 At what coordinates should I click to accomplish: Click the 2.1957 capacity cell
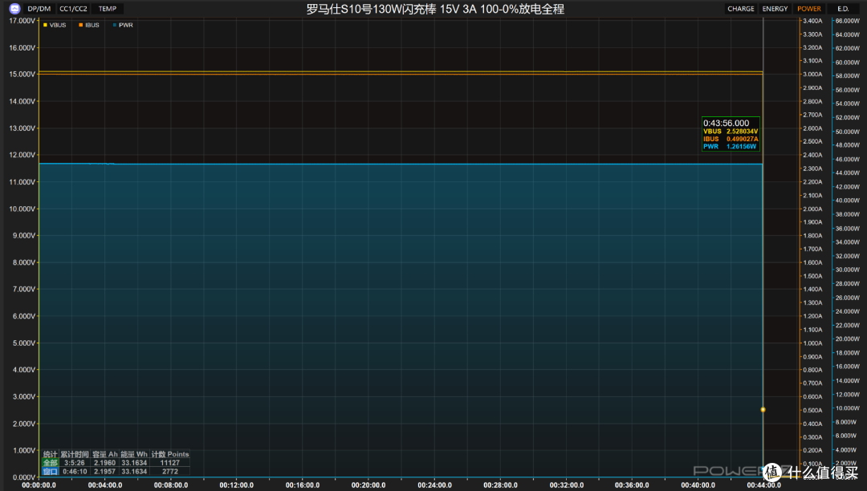pyautogui.click(x=104, y=472)
